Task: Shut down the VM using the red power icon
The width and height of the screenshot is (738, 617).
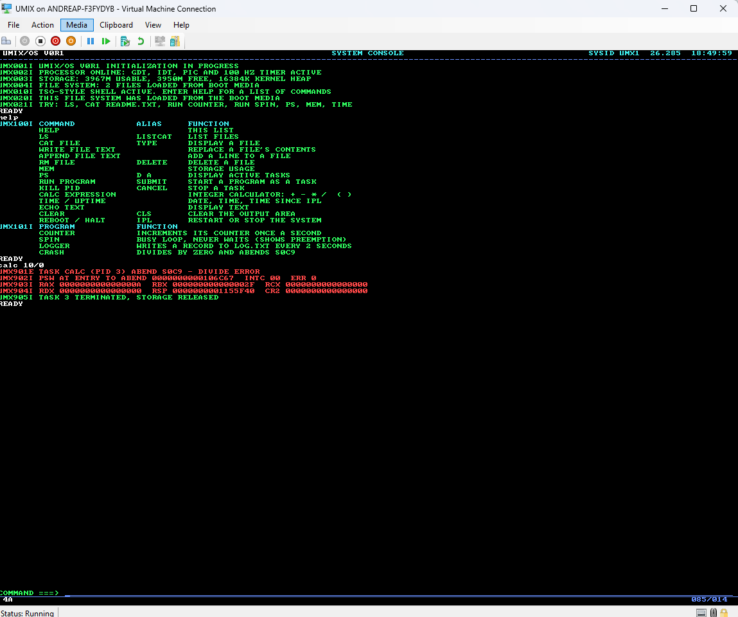Action: [x=55, y=41]
